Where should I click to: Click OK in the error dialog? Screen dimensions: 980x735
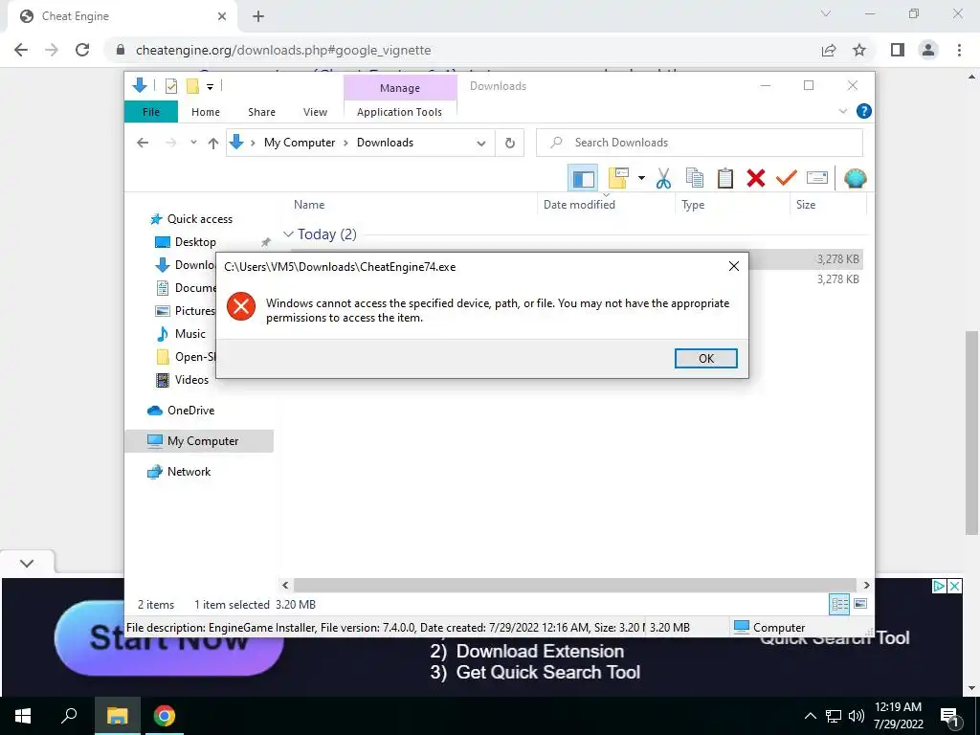coord(706,358)
